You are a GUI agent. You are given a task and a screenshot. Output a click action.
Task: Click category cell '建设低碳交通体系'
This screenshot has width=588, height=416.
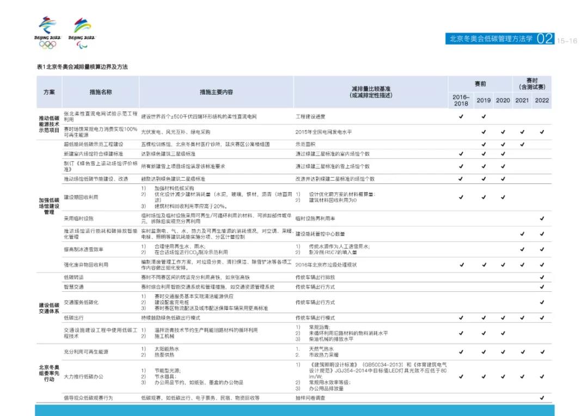pos(49,308)
